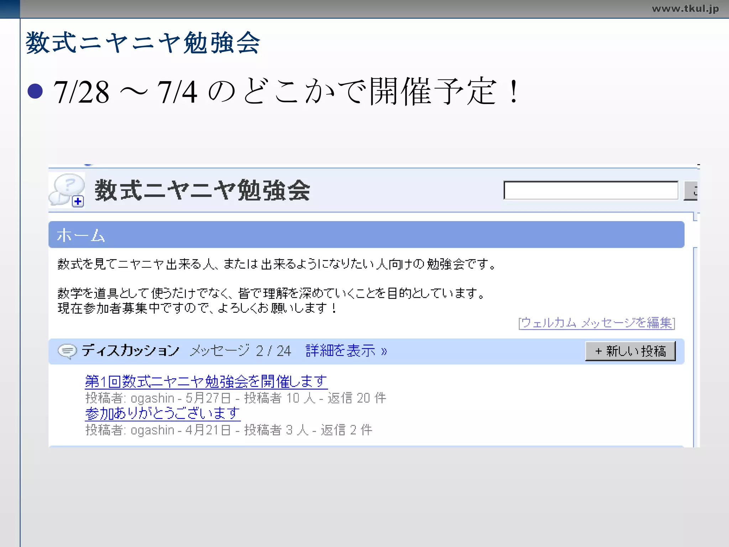Screen dimensions: 729x547
Task: Click the 数式ニヤニヤ勉強会 group page title
Action: coord(202,190)
